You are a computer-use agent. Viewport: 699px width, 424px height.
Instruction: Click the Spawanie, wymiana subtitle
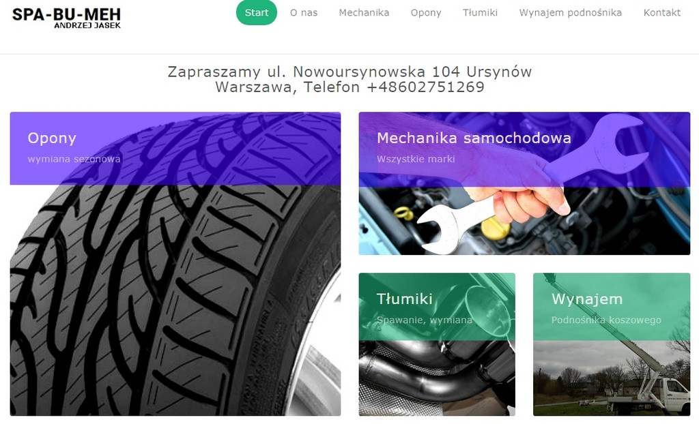(424, 320)
